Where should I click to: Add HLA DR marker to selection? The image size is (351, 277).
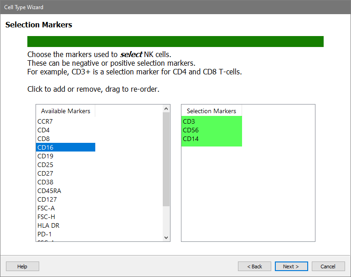tap(48, 225)
